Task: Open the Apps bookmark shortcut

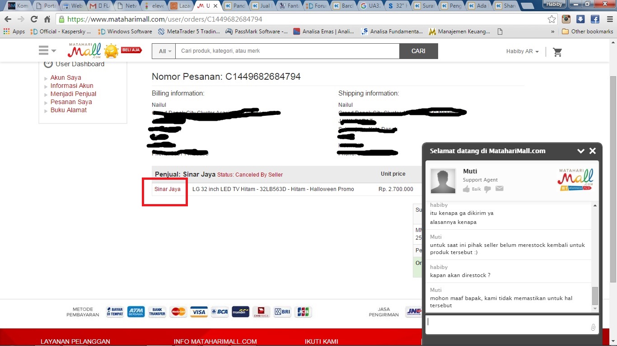Action: 14,32
